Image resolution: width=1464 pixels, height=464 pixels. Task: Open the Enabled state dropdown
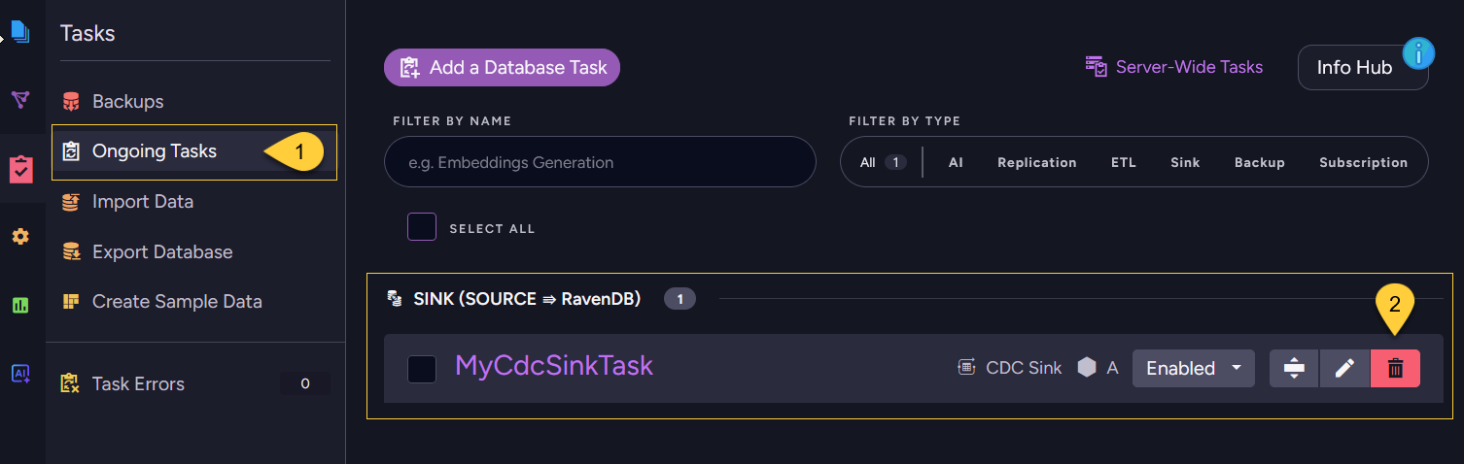pyautogui.click(x=1193, y=368)
